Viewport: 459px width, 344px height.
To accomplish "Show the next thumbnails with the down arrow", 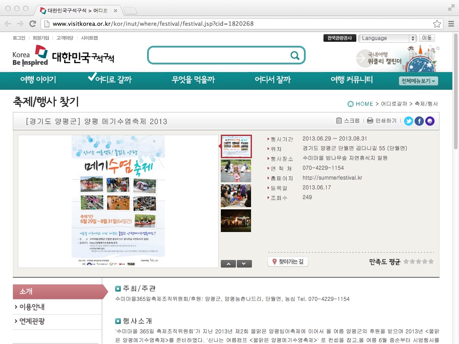I will 244,264.
